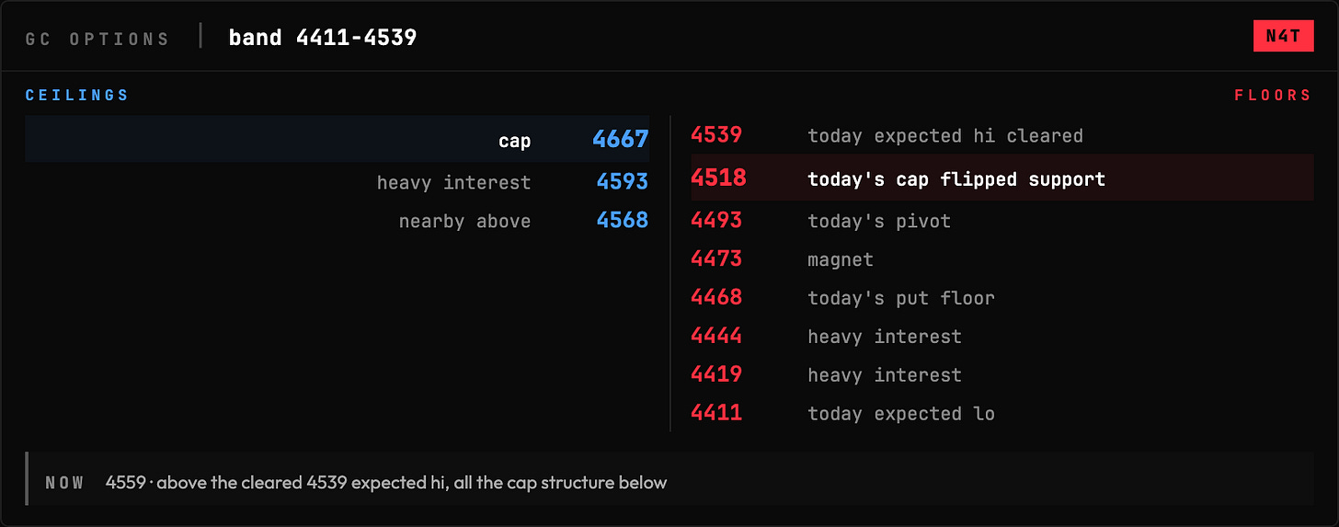Screen dimensions: 1339x527
Task: Click the 4493 today's pivot level
Action: pos(1002,221)
